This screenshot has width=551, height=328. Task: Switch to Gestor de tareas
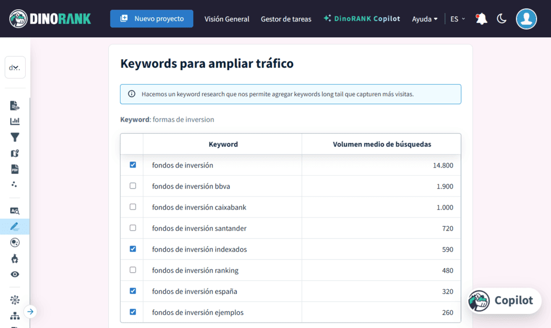[286, 19]
